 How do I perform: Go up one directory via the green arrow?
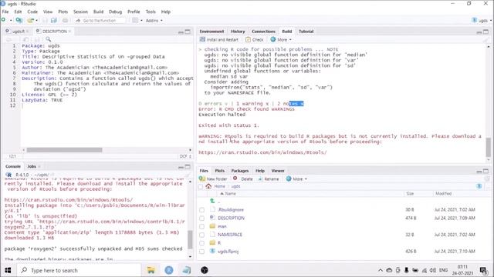[x=212, y=201]
